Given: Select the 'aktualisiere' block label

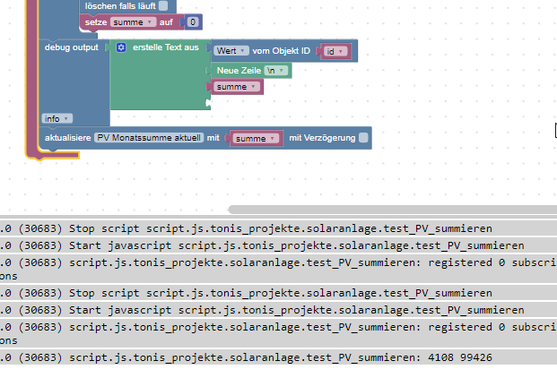Looking at the screenshot, I should (67, 138).
